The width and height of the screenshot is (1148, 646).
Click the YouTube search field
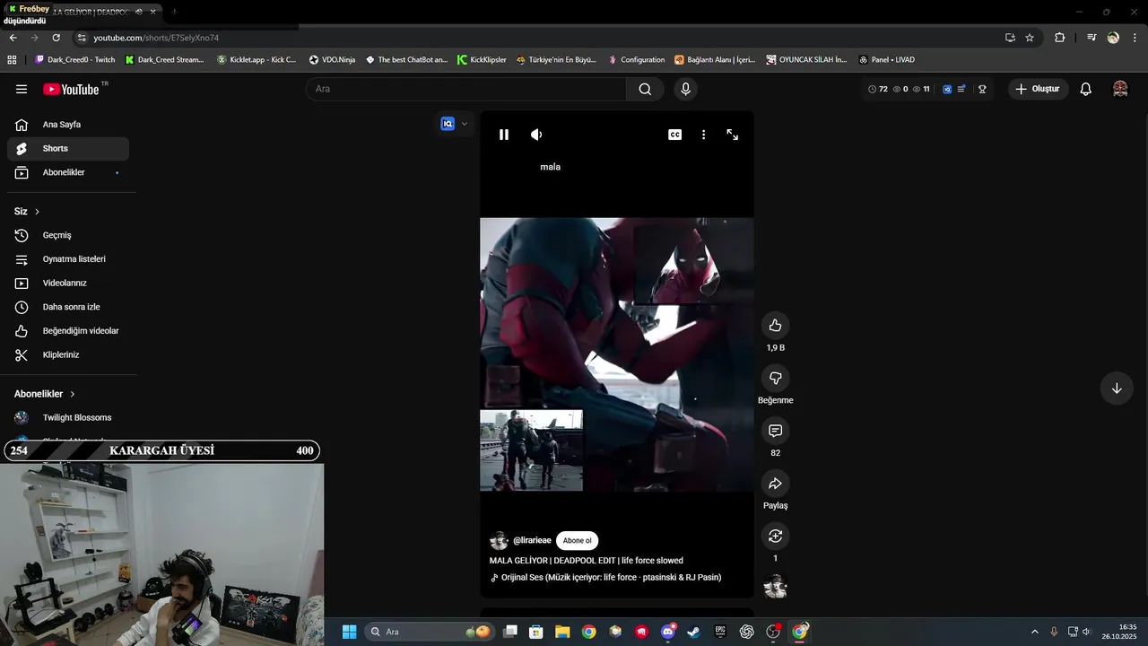tap(466, 89)
